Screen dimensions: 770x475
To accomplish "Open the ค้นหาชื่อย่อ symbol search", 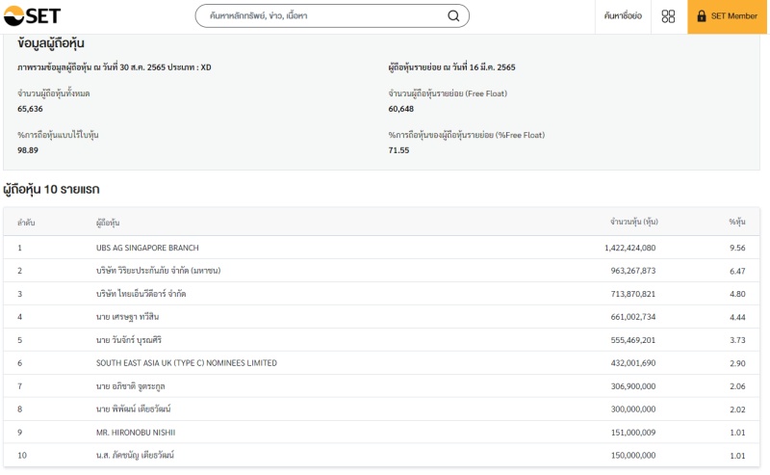I will coord(623,16).
